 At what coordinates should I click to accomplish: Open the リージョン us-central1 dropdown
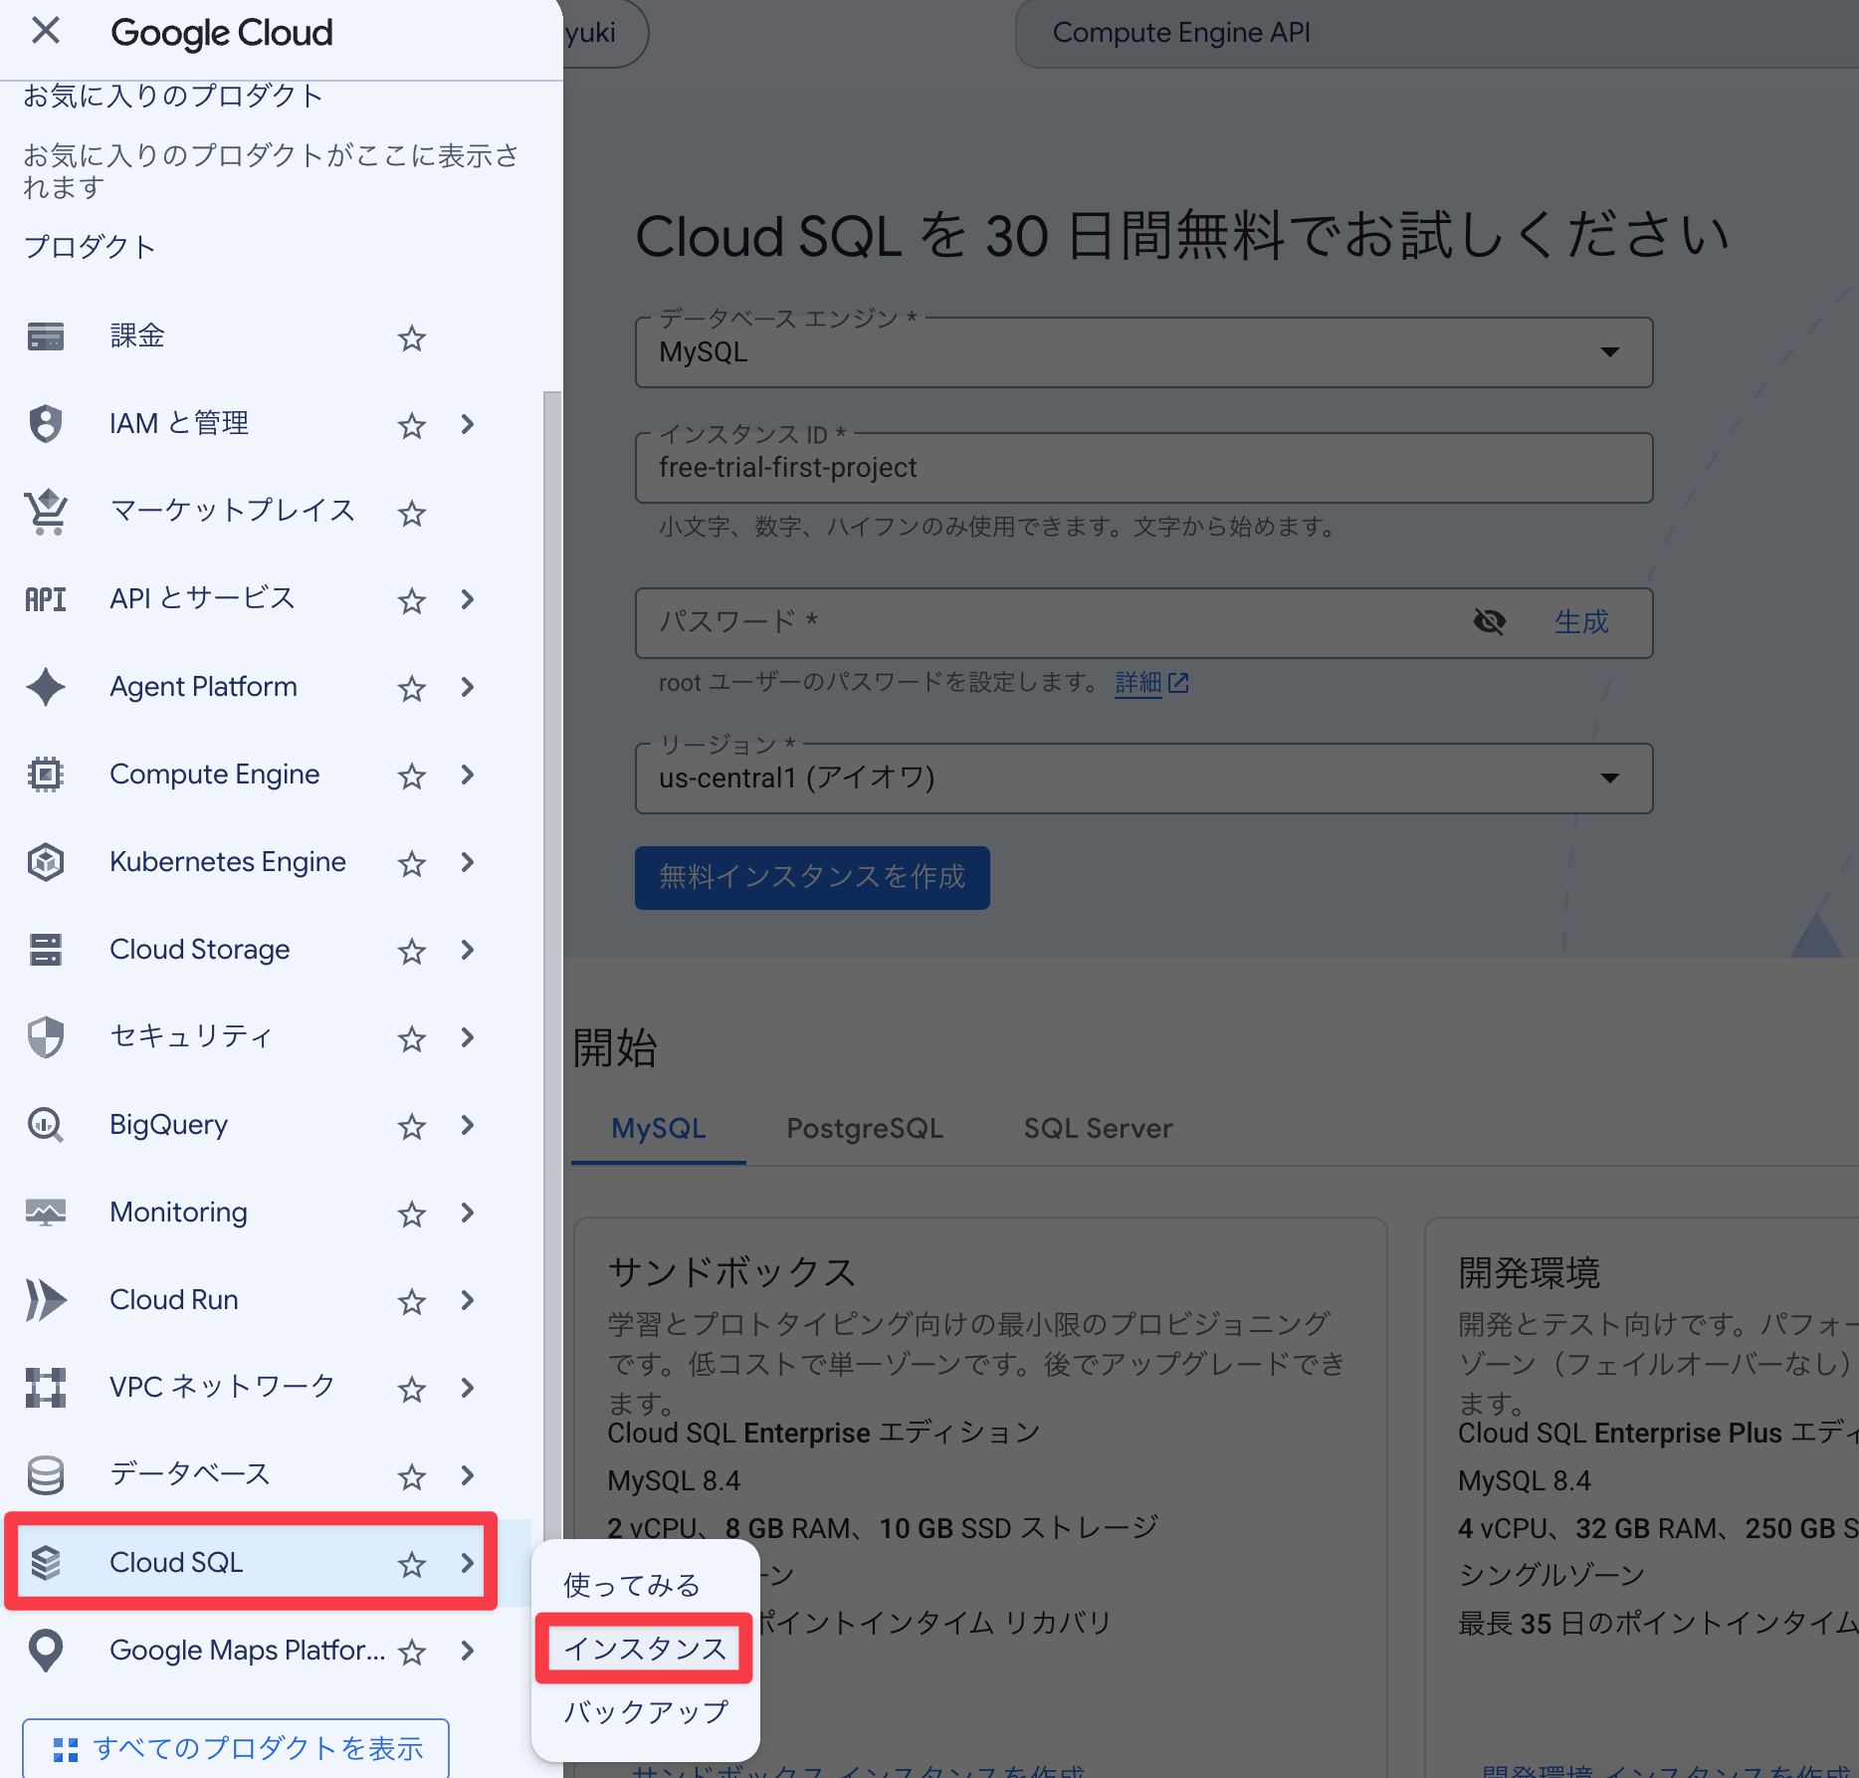(1143, 778)
